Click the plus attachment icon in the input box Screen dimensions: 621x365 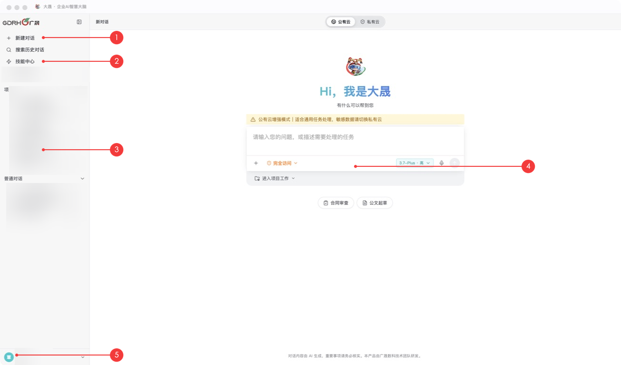click(x=256, y=163)
